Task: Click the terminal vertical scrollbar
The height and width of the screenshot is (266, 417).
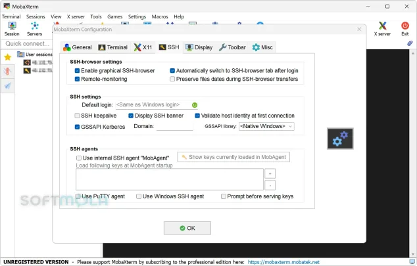Action: [x=413, y=153]
